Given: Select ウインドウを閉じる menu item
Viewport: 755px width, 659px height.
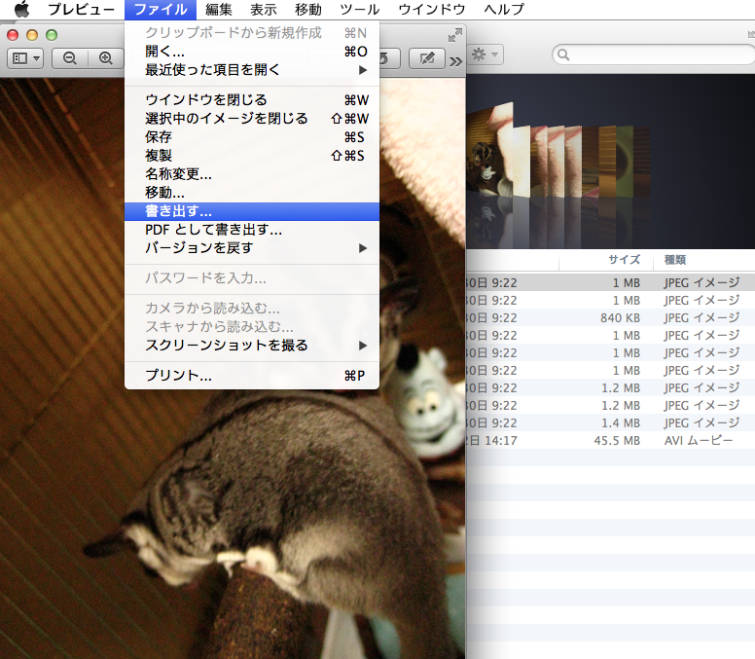Looking at the screenshot, I should tap(252, 99).
